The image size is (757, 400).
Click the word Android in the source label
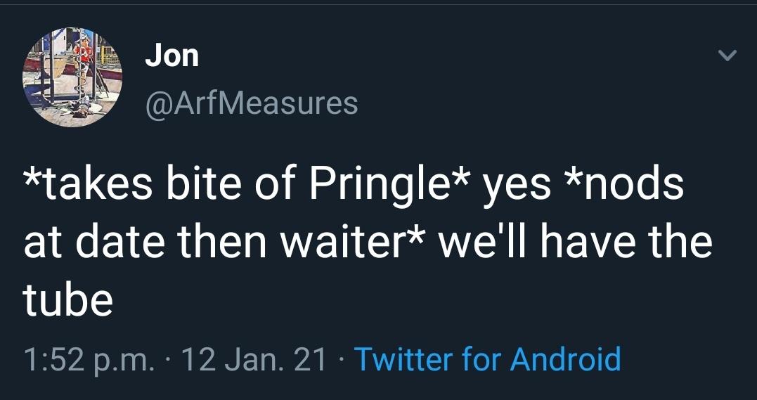point(565,359)
